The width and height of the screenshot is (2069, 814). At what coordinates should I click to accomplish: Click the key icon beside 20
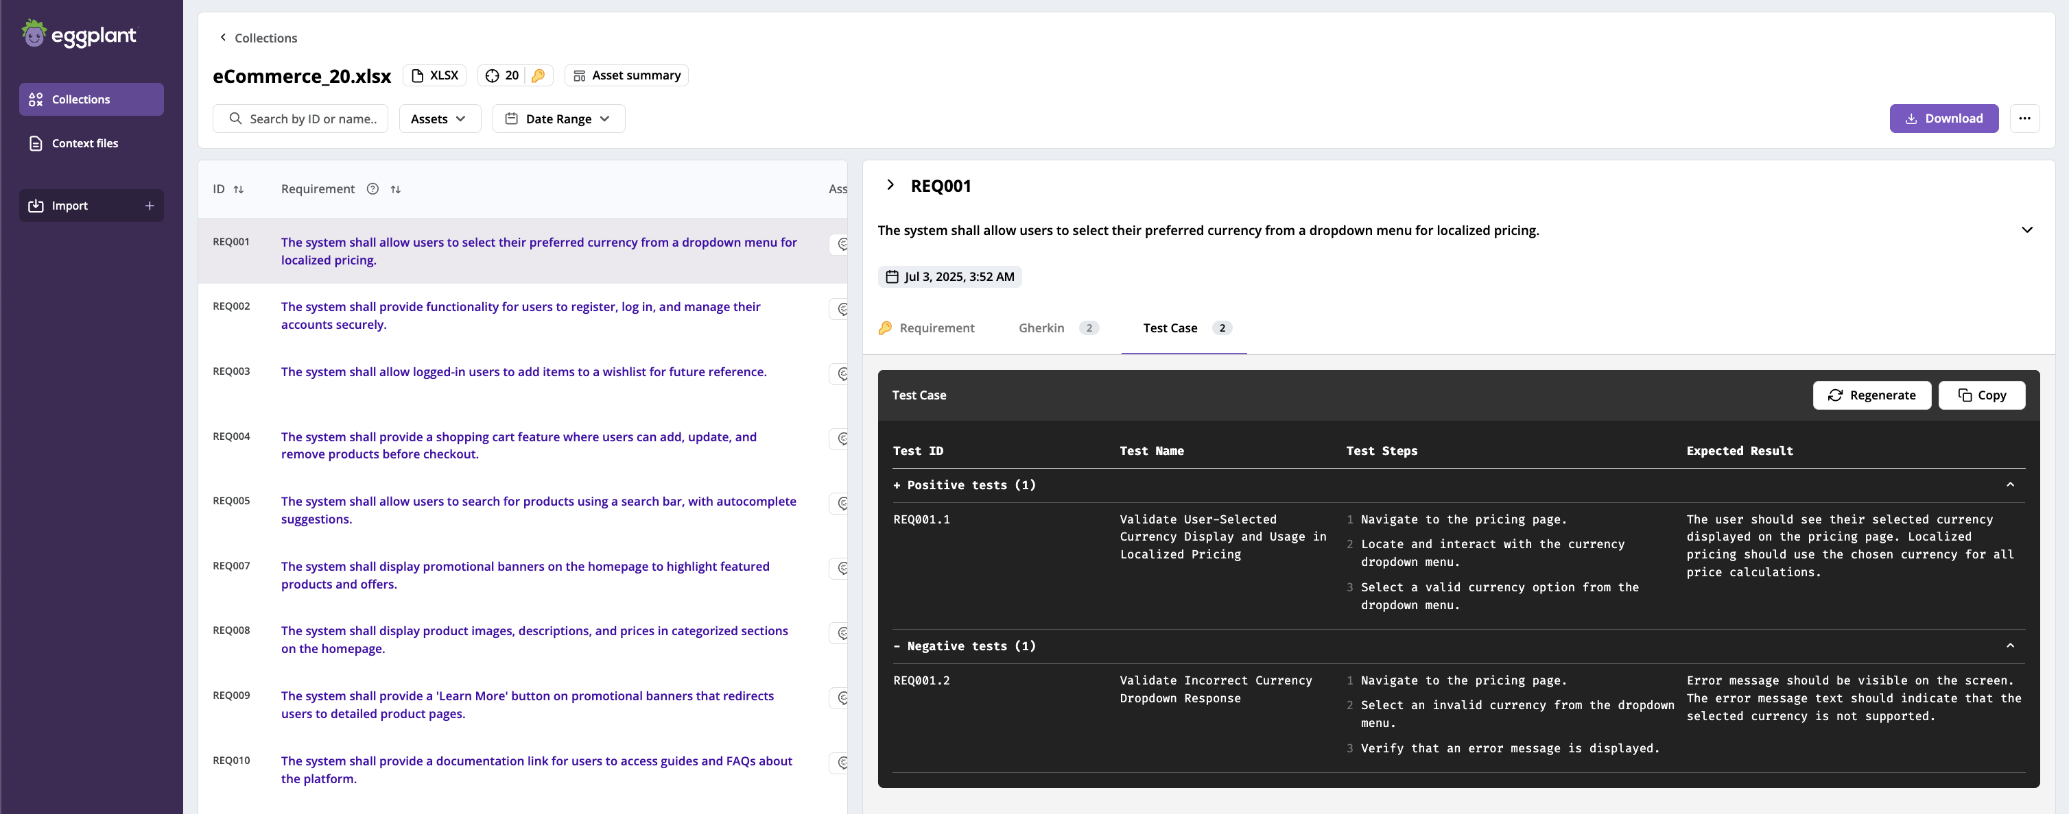(x=538, y=75)
